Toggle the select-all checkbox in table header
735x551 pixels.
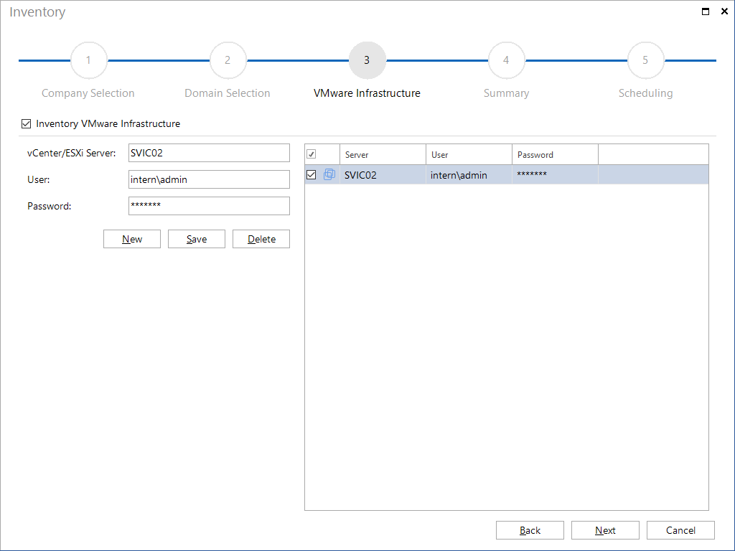coord(312,154)
